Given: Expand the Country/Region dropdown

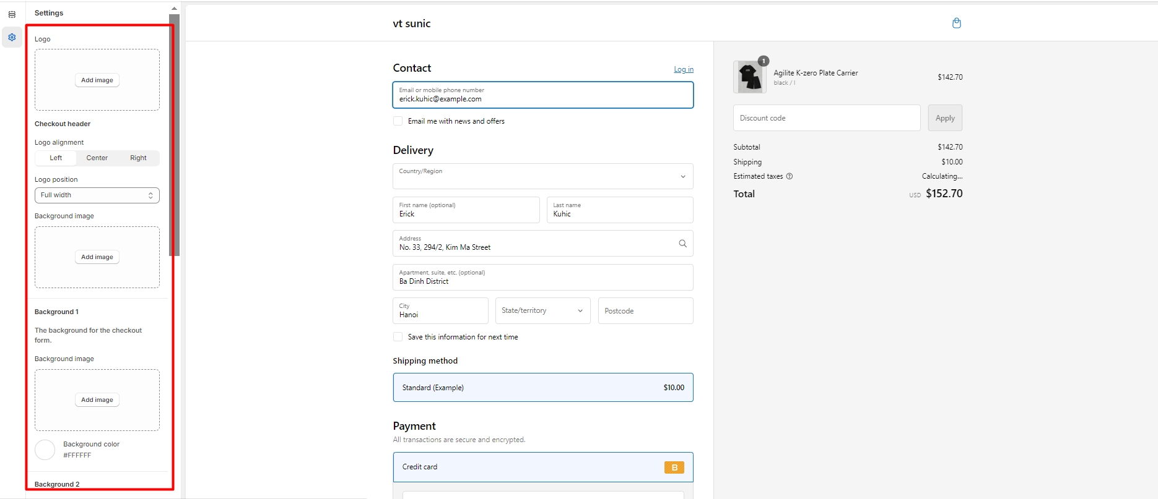Looking at the screenshot, I should point(542,176).
